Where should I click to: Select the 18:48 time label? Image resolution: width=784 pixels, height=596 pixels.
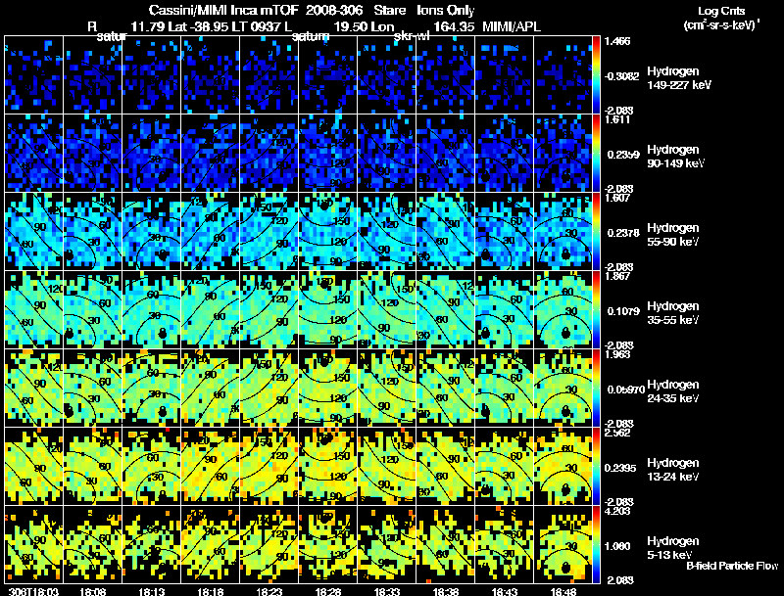563,591
